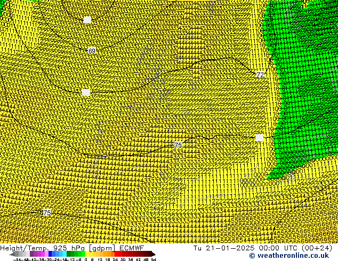Viewport: 338px width, 261px height.
Task: Click the 30 value on the legend scale
Action: pyautogui.click(x=123, y=260)
